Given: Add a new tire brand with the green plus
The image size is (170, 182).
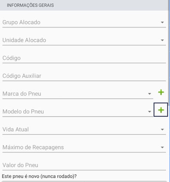Looking at the screenshot, I should (161, 92).
